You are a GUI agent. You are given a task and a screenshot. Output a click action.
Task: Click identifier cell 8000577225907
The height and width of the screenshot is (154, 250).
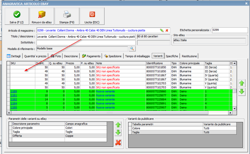(x=158, y=107)
